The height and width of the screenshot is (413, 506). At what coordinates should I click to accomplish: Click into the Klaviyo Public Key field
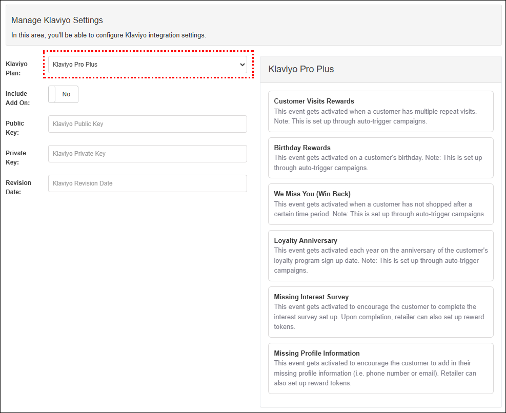[x=147, y=124]
